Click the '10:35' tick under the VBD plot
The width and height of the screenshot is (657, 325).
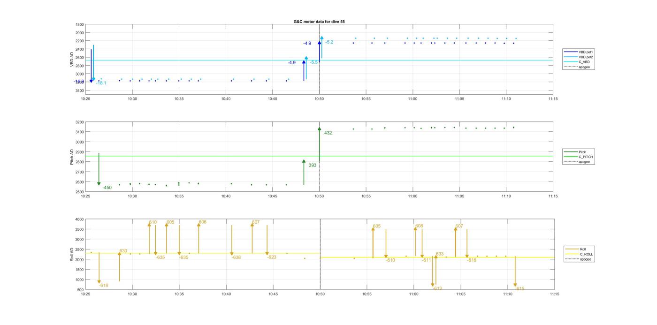[179, 99]
